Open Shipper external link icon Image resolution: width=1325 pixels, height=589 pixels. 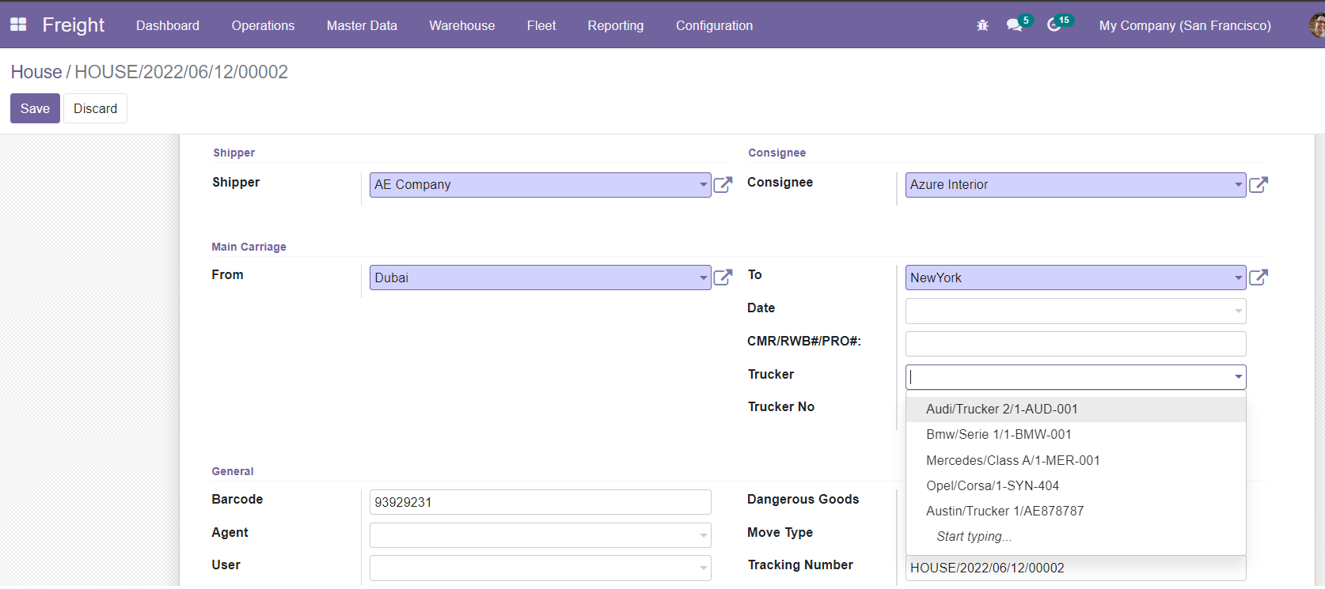point(723,185)
